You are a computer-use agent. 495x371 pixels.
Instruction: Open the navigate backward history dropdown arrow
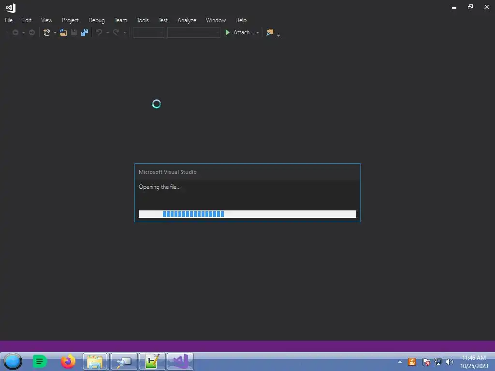tap(23, 32)
